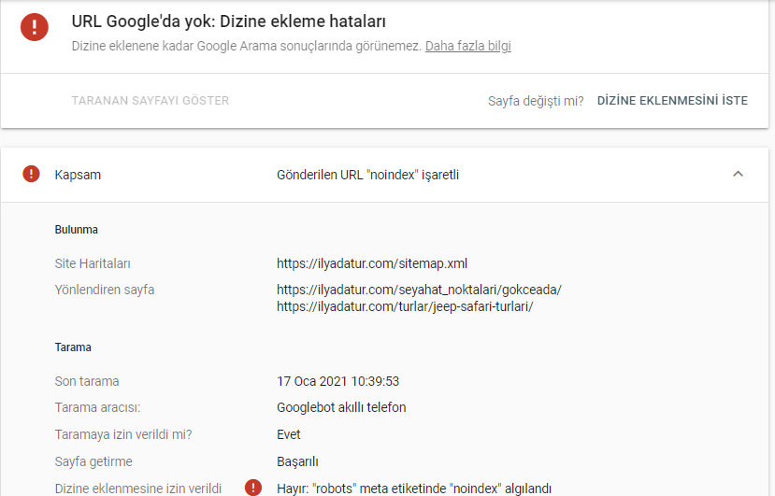This screenshot has height=496, width=775.
Task: Click the jeep-safari-turlari referring page URL
Action: (405, 306)
